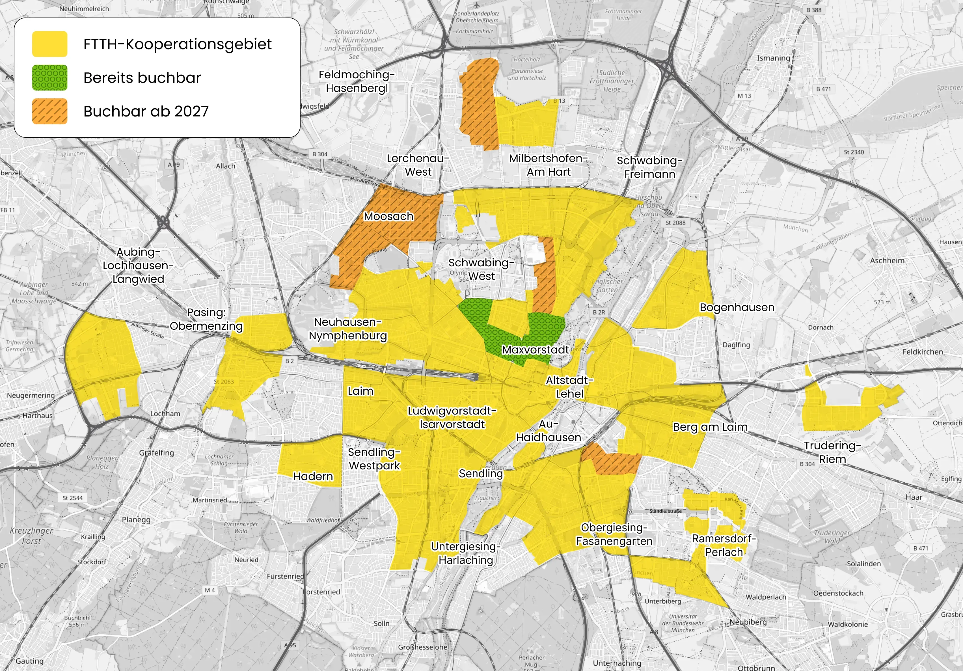Click the M 4 road shield
Viewport: 963px width, 671px height.
210,590
